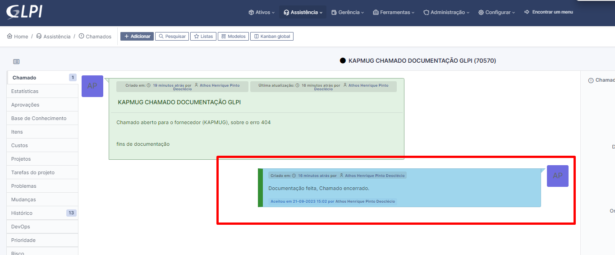Screen dimensions: 615x255
Task: Click the Adicionar button
Action: tap(137, 36)
